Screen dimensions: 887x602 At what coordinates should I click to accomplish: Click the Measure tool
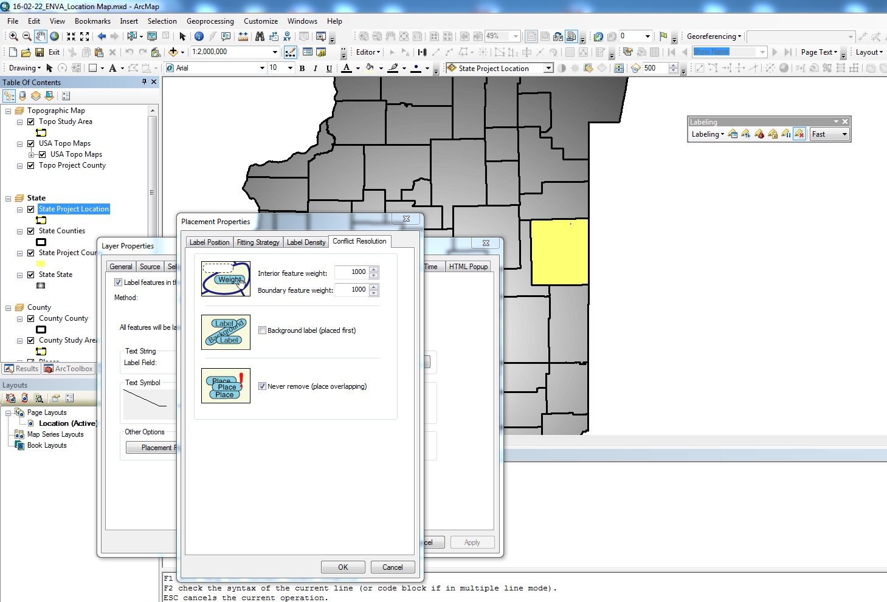pyautogui.click(x=243, y=36)
